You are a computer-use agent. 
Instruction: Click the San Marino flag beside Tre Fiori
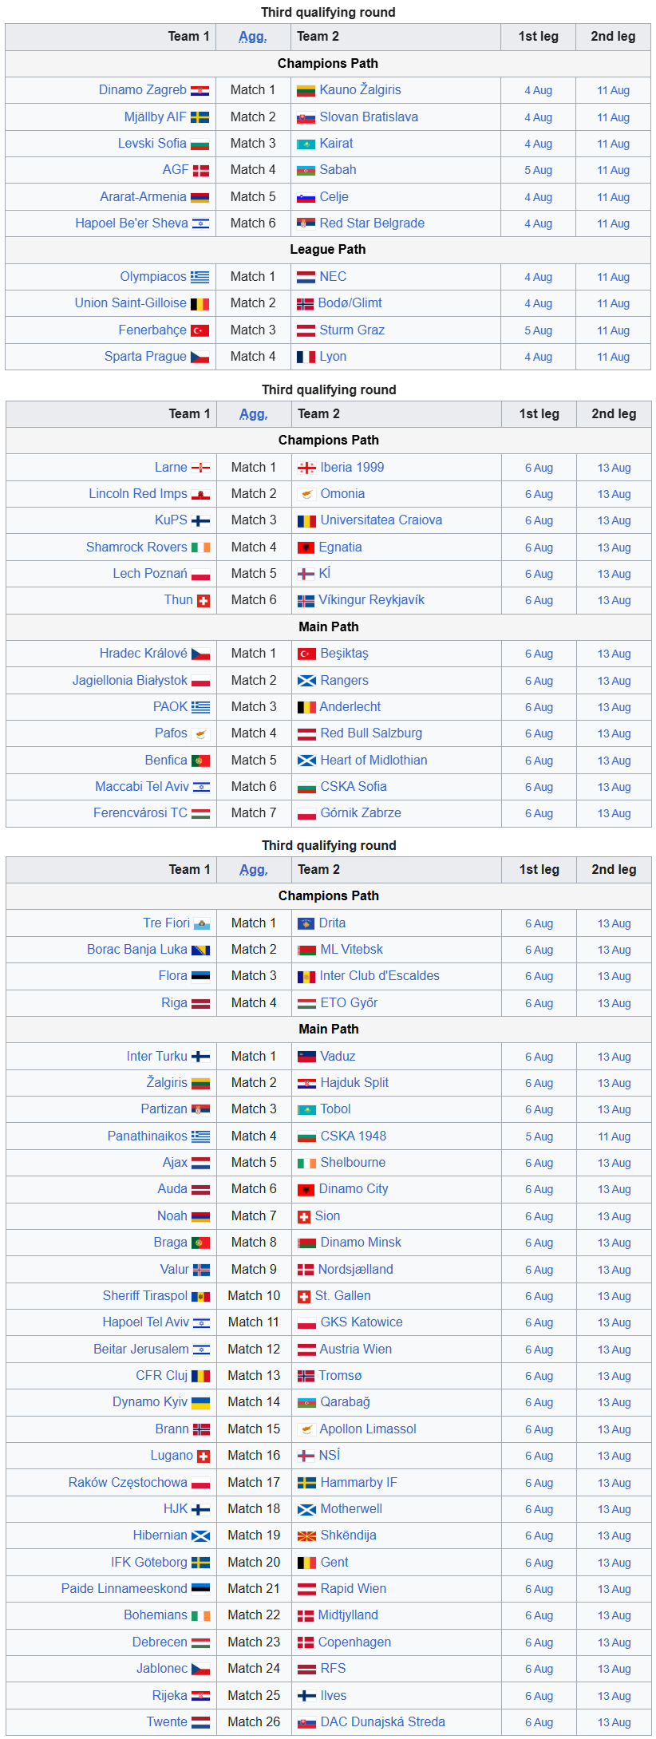202,923
